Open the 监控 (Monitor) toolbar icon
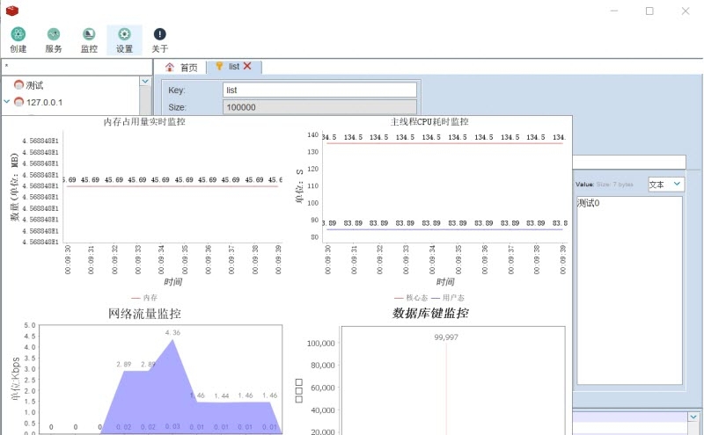 point(89,34)
